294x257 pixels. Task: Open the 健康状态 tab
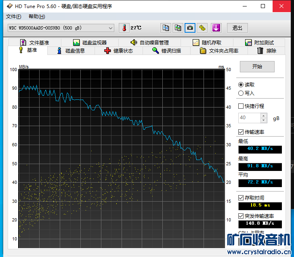point(118,51)
